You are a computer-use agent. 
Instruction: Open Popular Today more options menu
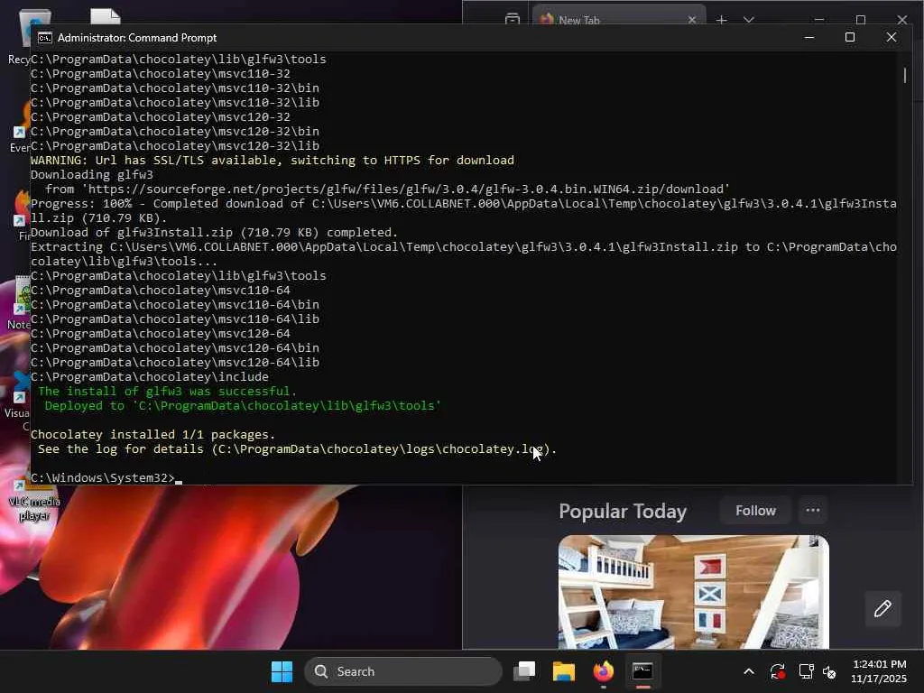click(813, 511)
